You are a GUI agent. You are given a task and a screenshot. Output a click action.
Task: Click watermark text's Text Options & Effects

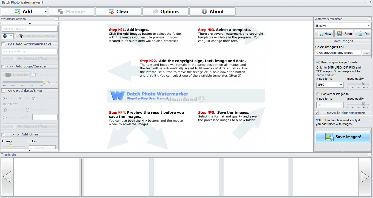click(30, 58)
